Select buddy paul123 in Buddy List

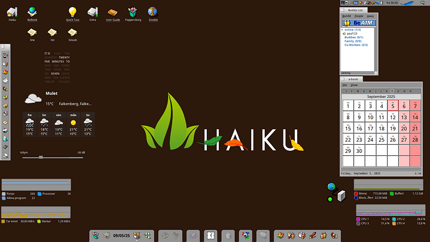[352, 34]
